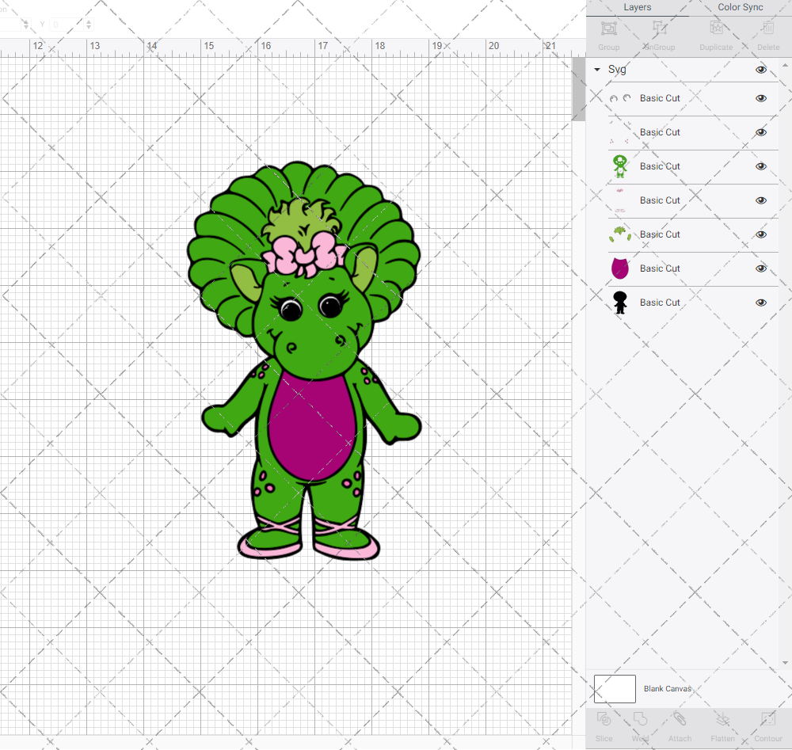This screenshot has height=750, width=792.
Task: Click the Blank Canvas white swatch
Action: coord(615,689)
